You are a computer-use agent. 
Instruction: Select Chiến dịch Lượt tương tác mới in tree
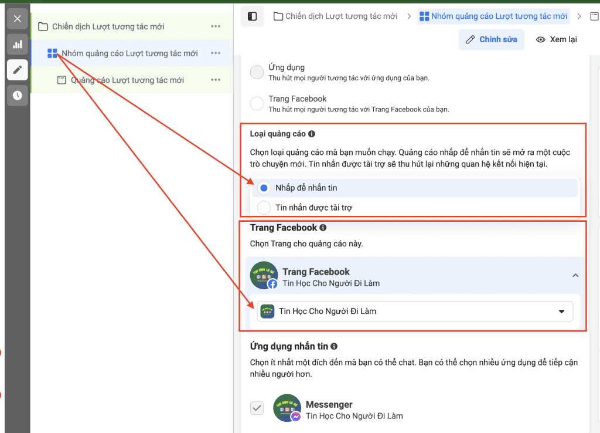tap(132, 26)
